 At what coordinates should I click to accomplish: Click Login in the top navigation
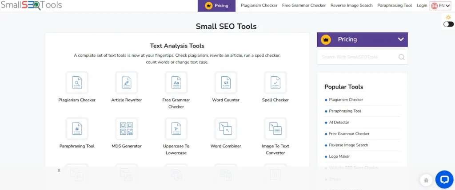(422, 5)
